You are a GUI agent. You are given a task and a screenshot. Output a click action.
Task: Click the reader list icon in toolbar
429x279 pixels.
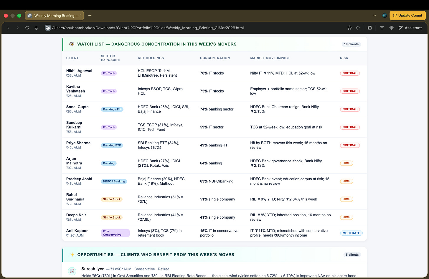tap(382, 28)
